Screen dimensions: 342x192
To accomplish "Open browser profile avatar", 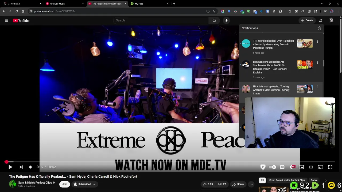I will [x=332, y=11].
